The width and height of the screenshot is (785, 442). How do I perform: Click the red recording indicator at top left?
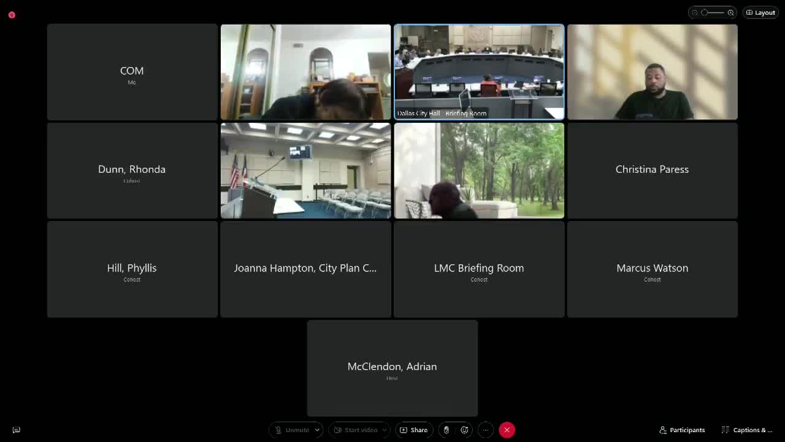click(x=12, y=15)
